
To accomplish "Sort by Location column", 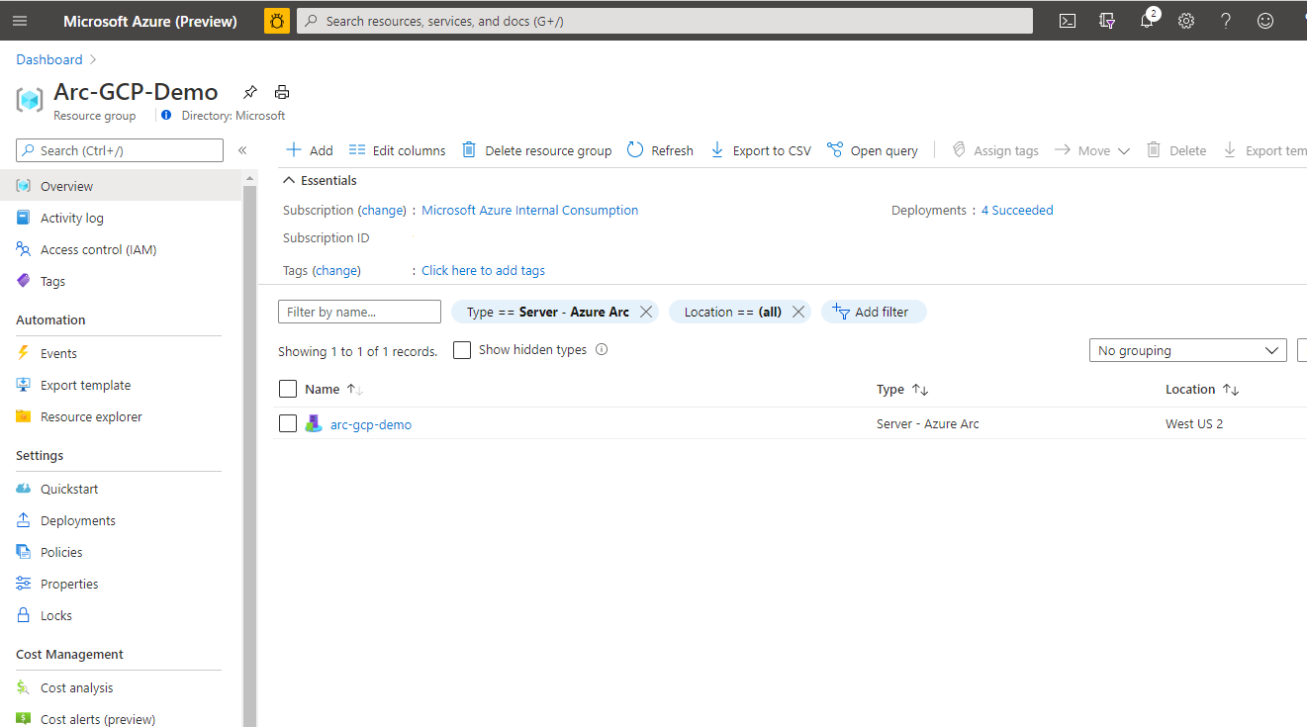I will click(x=1202, y=389).
